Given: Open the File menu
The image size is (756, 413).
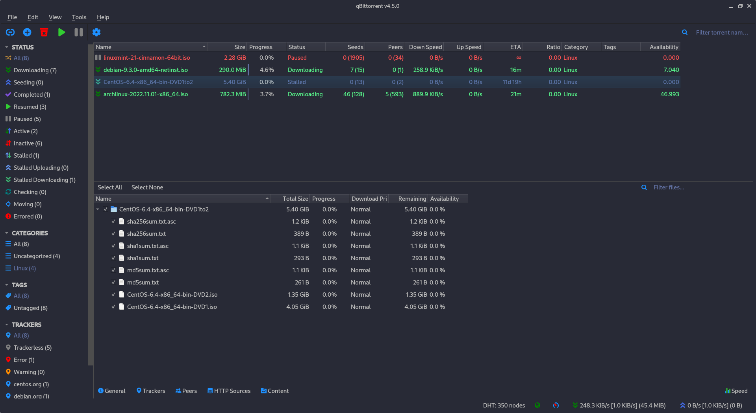Looking at the screenshot, I should [x=12, y=17].
